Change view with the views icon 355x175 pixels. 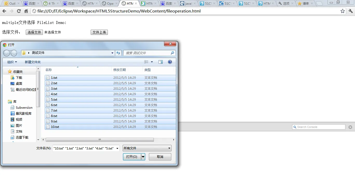[x=146, y=62]
